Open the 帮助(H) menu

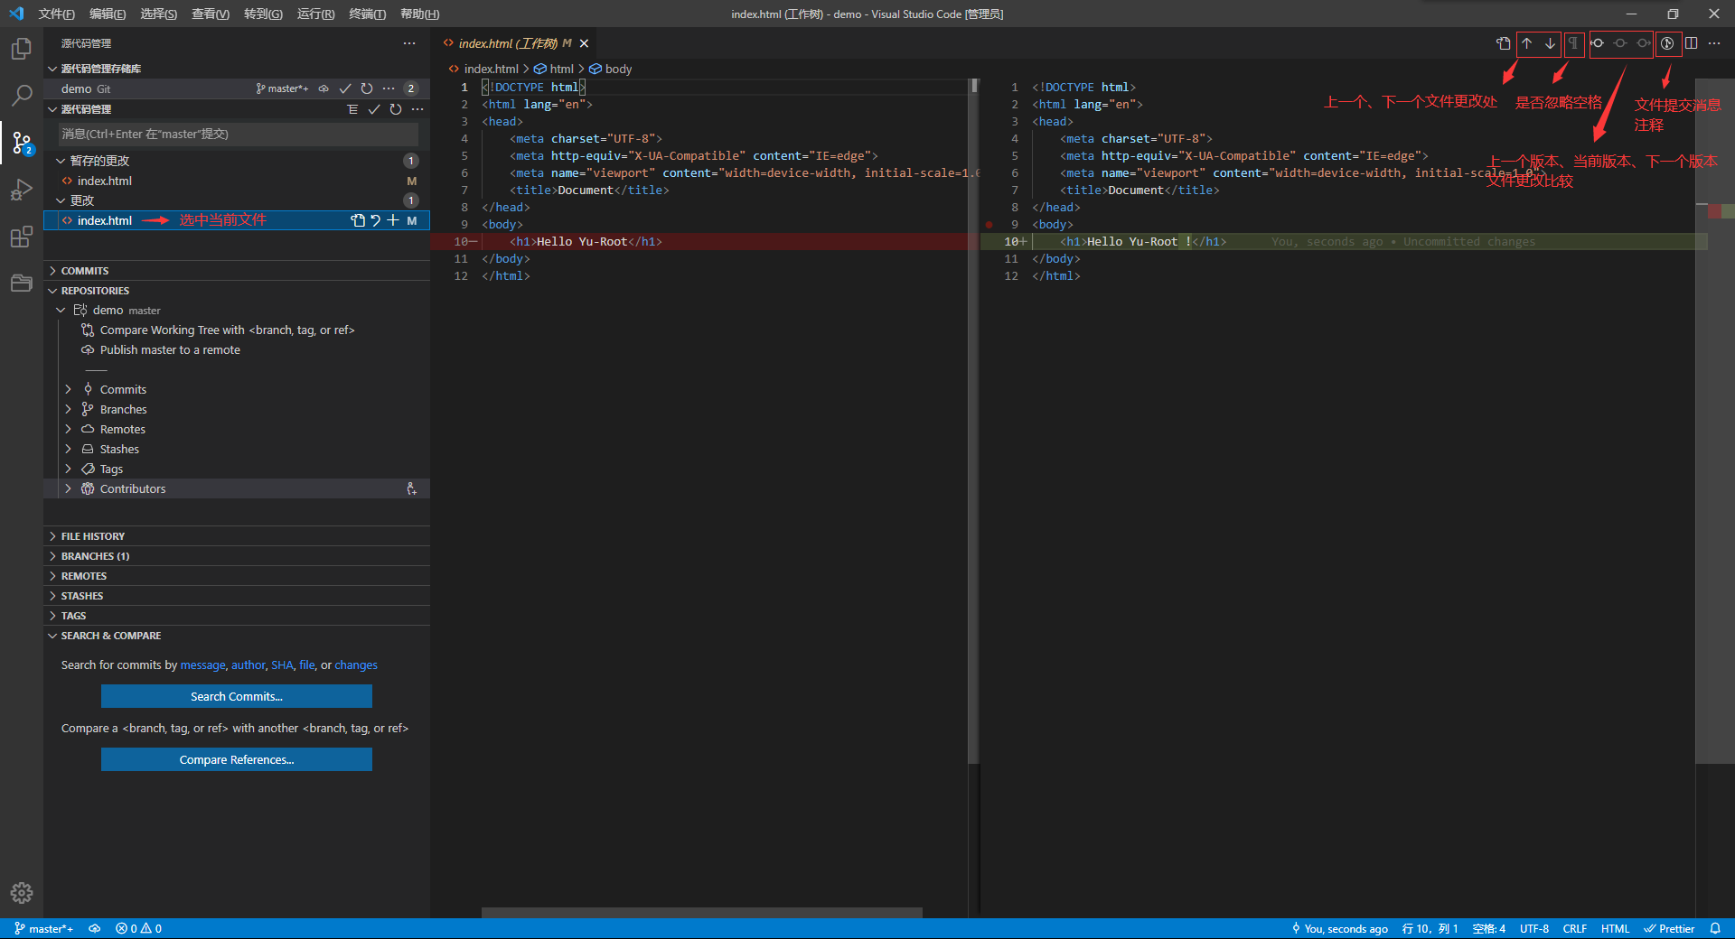point(420,14)
